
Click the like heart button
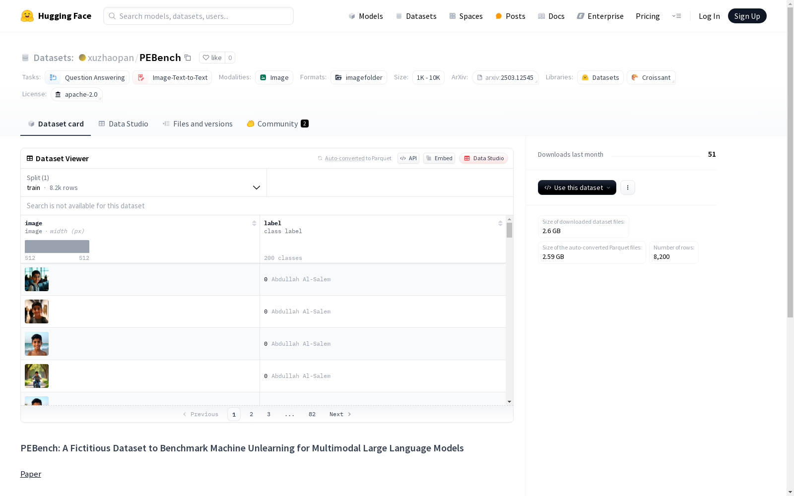point(212,58)
